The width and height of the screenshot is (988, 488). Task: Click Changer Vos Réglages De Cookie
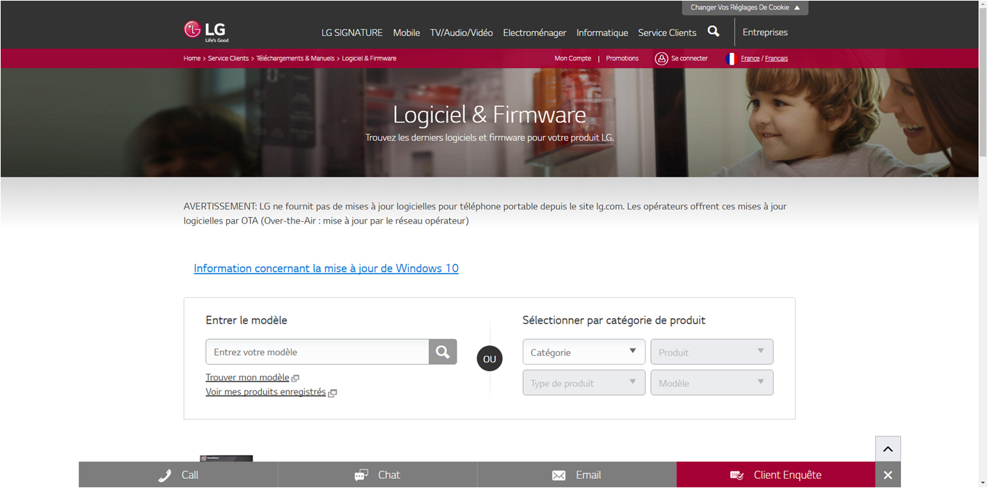[745, 8]
